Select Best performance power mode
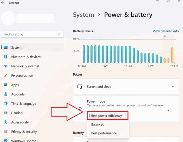The height and width of the screenshot is (142, 183). pyautogui.click(x=108, y=133)
